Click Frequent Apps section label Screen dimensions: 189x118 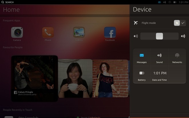point(11,21)
